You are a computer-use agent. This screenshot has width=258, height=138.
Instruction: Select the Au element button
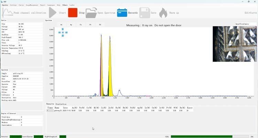click(61, 25)
